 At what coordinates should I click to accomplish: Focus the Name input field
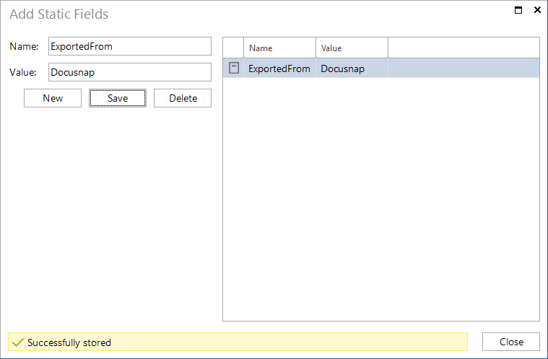pyautogui.click(x=130, y=46)
